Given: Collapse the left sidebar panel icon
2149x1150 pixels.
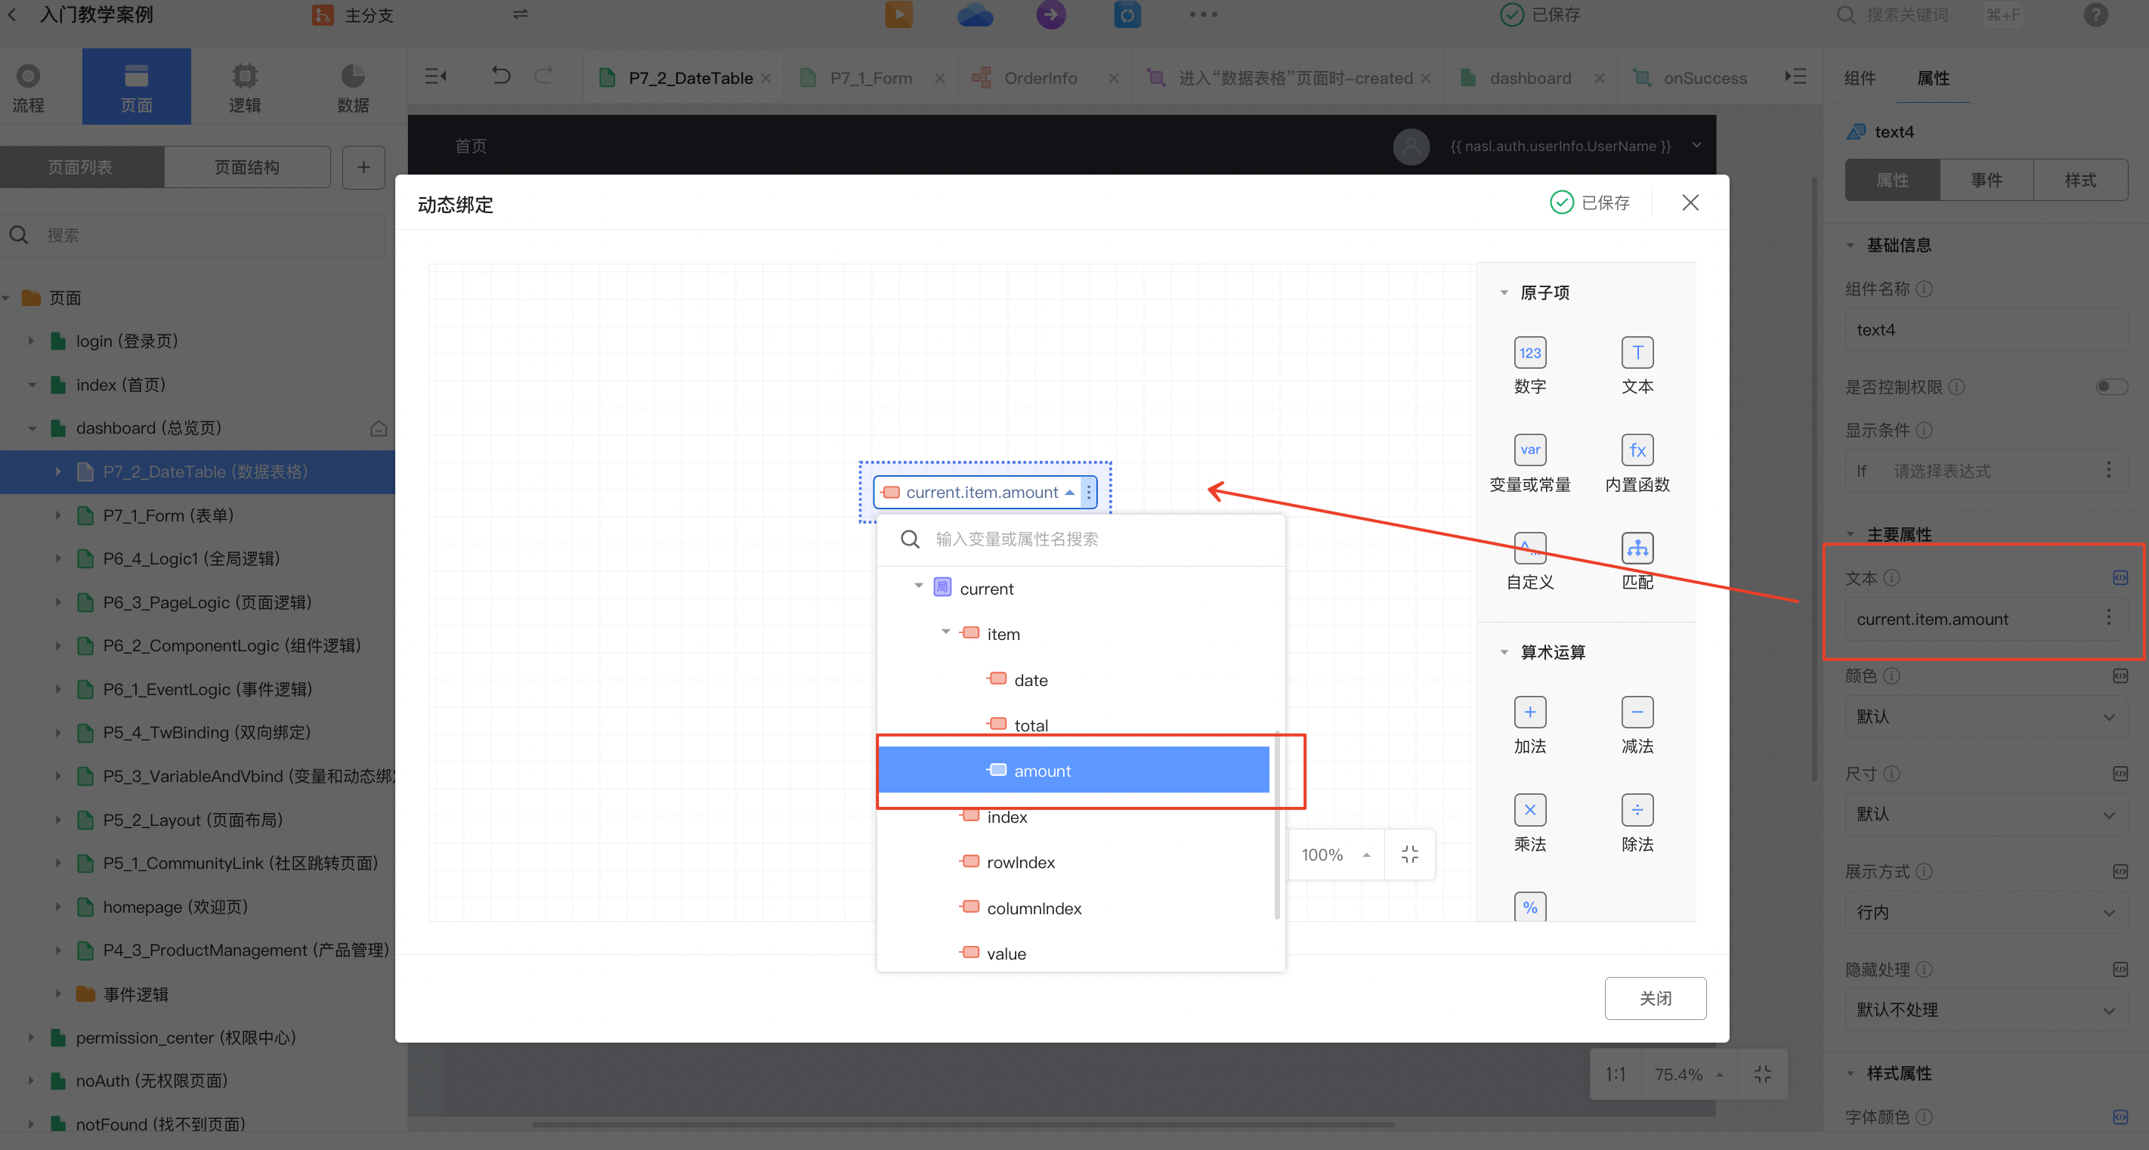Looking at the screenshot, I should coord(435,77).
